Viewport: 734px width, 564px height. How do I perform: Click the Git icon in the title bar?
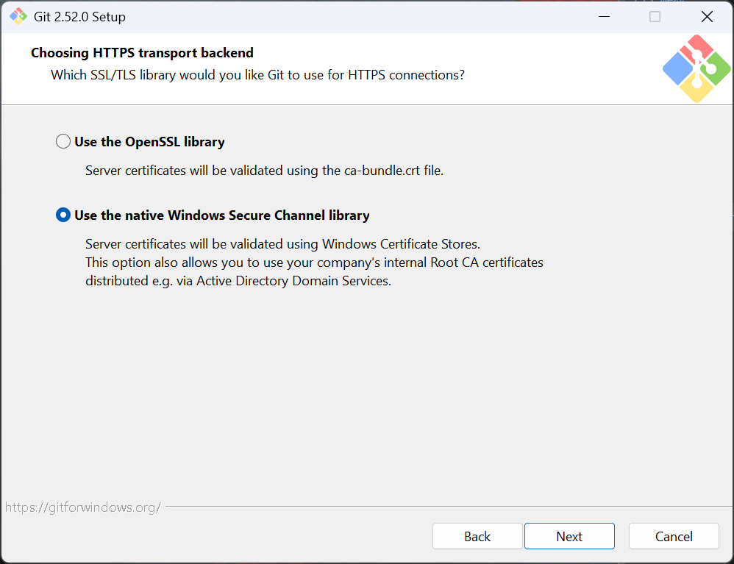pos(18,16)
